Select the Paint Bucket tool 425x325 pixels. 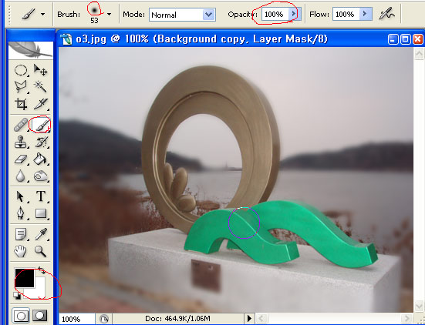(41, 159)
